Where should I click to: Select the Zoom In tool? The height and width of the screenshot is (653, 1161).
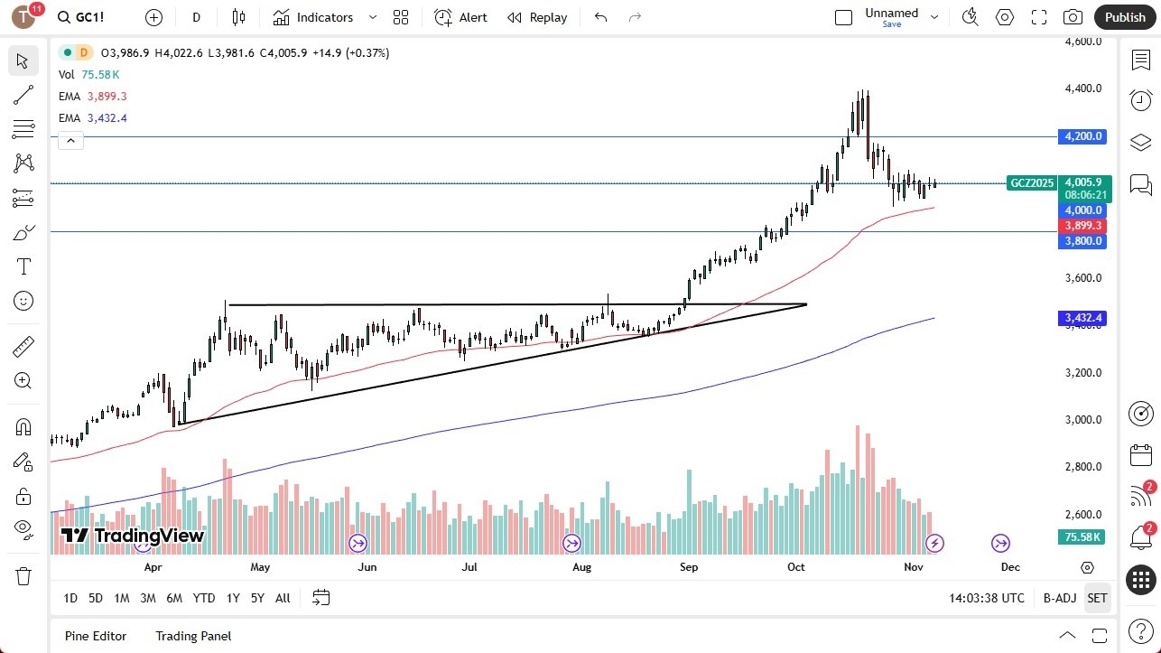(23, 380)
